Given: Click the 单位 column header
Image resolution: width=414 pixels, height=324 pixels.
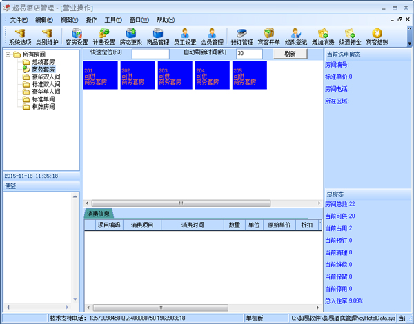Looking at the screenshot, I should pyautogui.click(x=254, y=225).
